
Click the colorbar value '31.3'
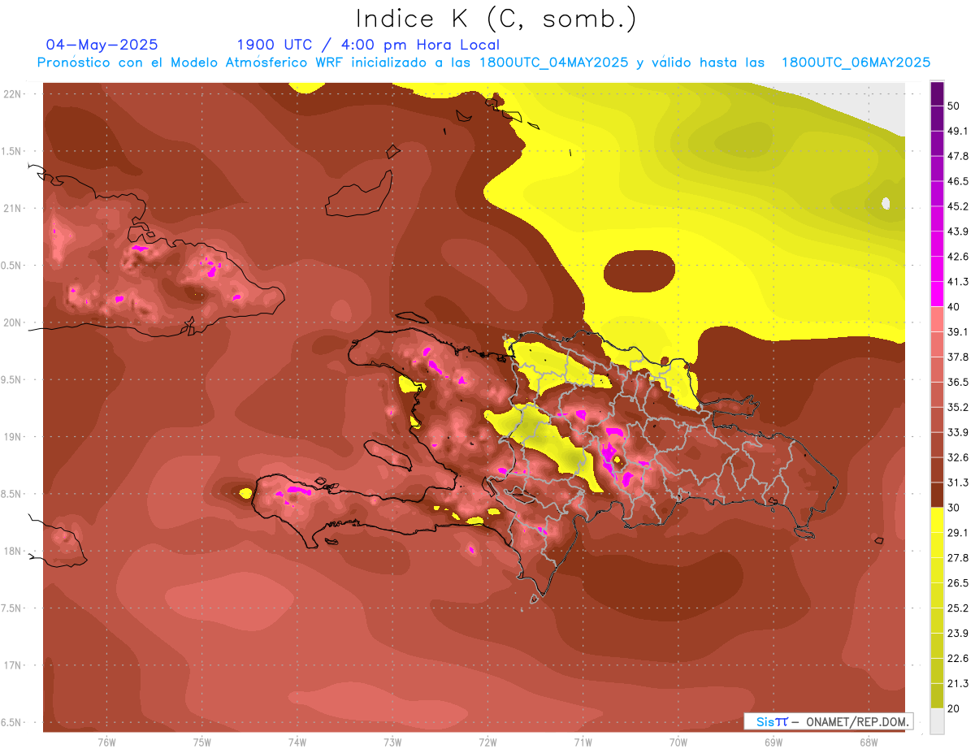[x=958, y=483]
